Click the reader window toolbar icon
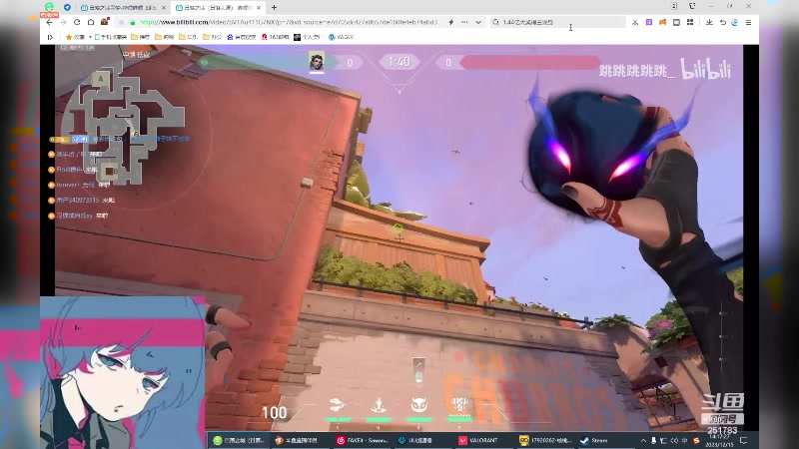The image size is (799, 449). tap(676, 22)
